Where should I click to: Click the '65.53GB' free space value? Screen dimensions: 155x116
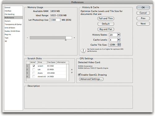pos(50,66)
